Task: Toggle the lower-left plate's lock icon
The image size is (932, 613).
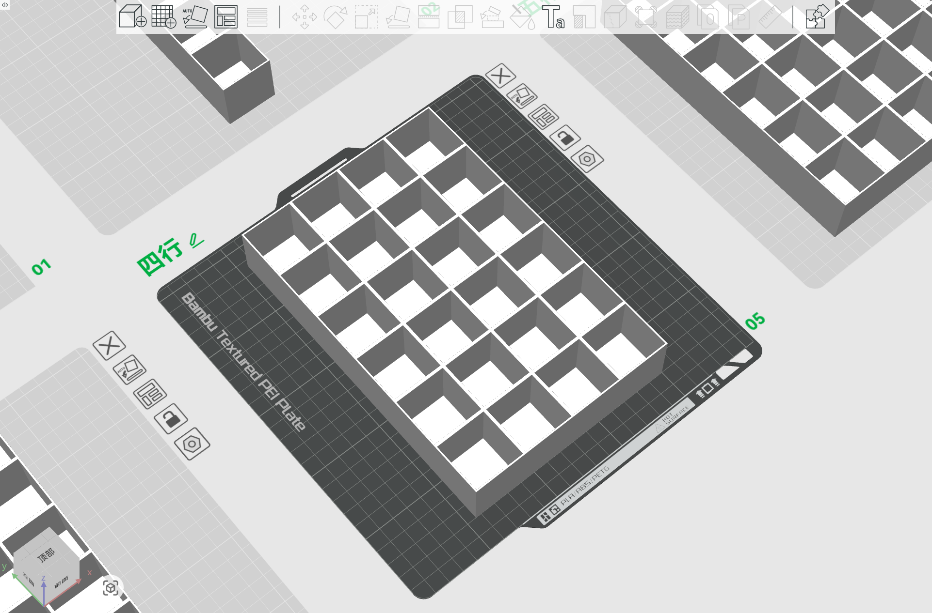Action: pyautogui.click(x=171, y=418)
